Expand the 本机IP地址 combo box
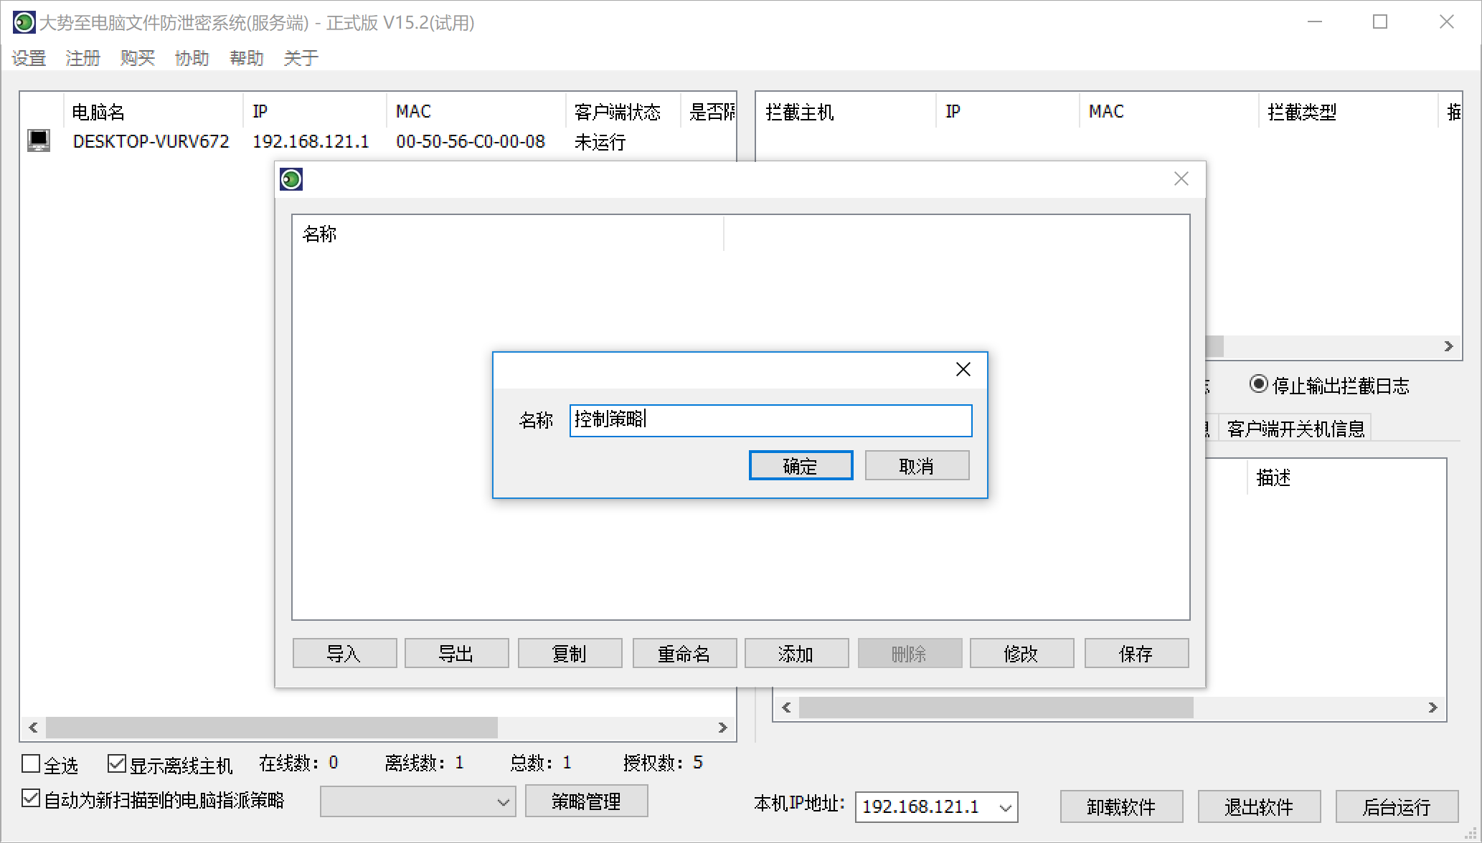The image size is (1482, 843). tap(1005, 808)
